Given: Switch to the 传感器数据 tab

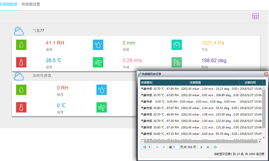Looking at the screenshot, I should pos(9,4).
